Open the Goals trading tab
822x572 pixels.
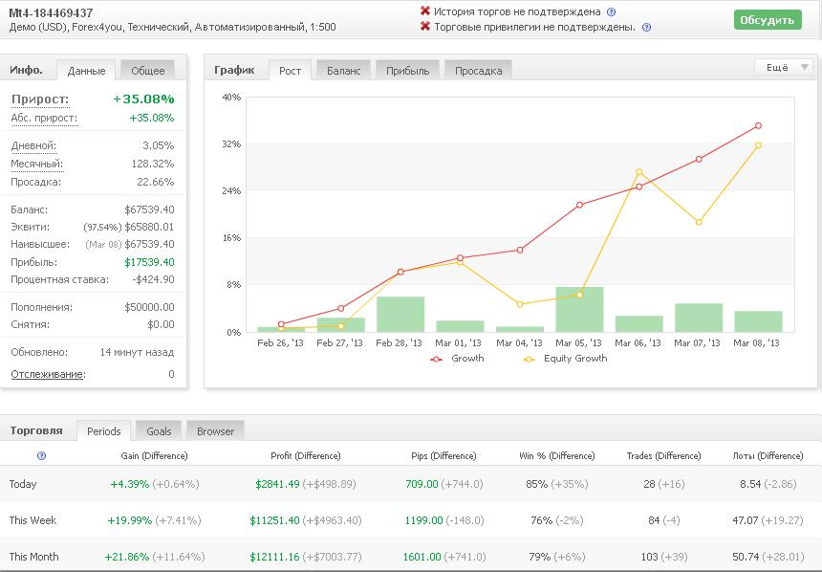pyautogui.click(x=159, y=430)
